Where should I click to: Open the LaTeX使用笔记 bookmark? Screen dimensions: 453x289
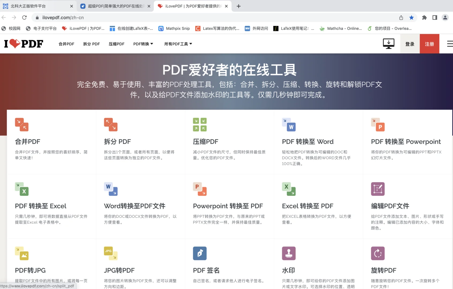pos(294,28)
